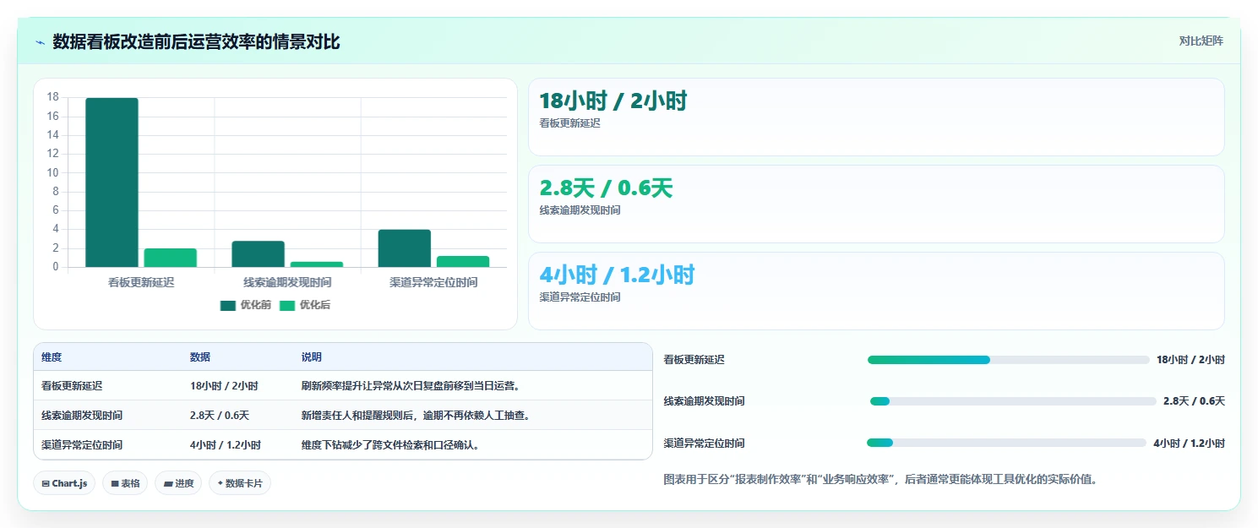Select the 优化后 bar for 看板更新延迟
This screenshot has width=1258, height=528.
(171, 258)
